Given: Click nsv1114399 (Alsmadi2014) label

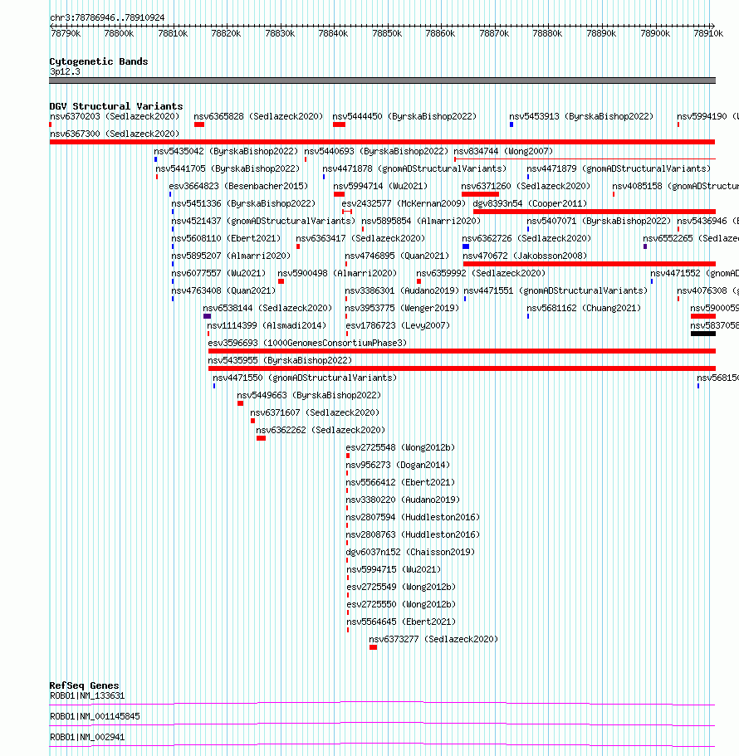Looking at the screenshot, I should [267, 325].
